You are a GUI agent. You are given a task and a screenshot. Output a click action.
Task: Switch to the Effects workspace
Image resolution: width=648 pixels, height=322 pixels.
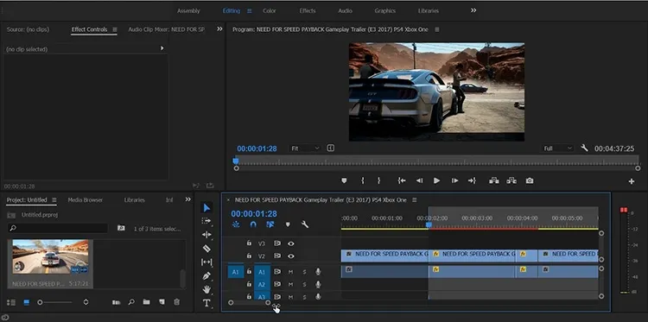point(308,10)
